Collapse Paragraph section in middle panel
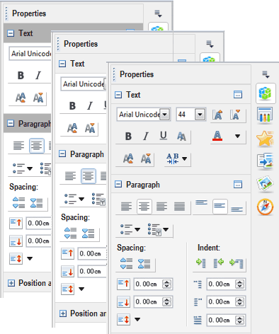Image resolution: width=279 pixels, height=334 pixels. (x=62, y=154)
